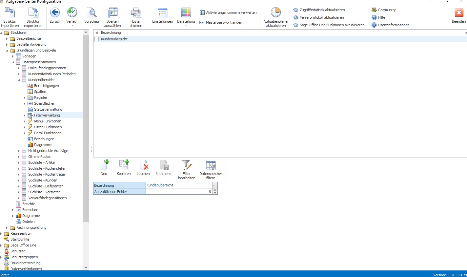467x277 pixels.
Task: Select Statusverwaltung in the tree
Action: [x=48, y=109]
